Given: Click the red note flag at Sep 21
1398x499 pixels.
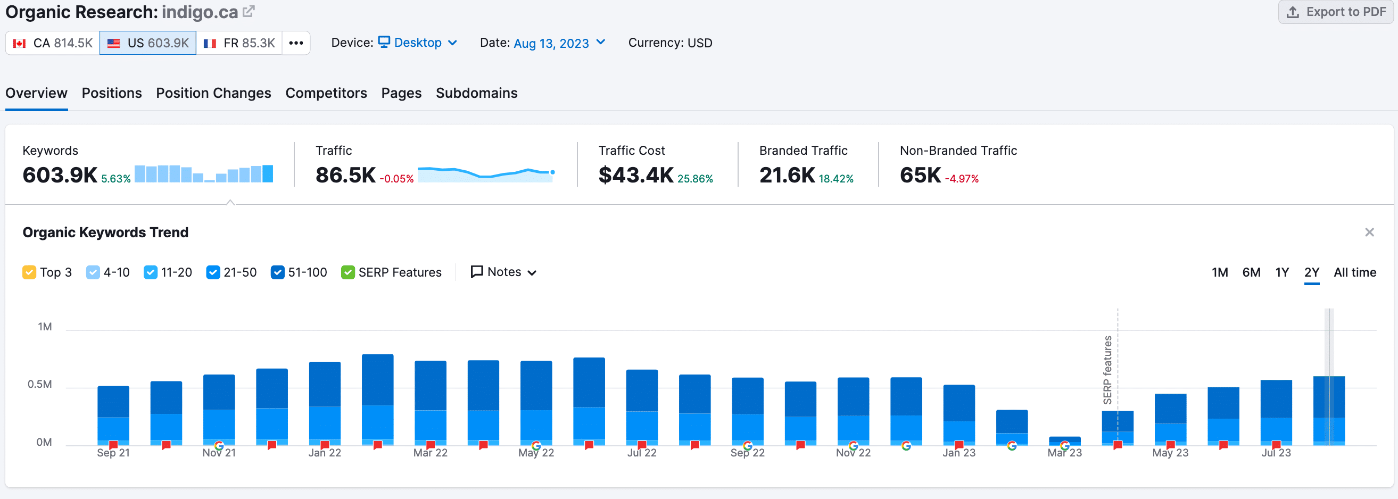Looking at the screenshot, I should point(113,445).
